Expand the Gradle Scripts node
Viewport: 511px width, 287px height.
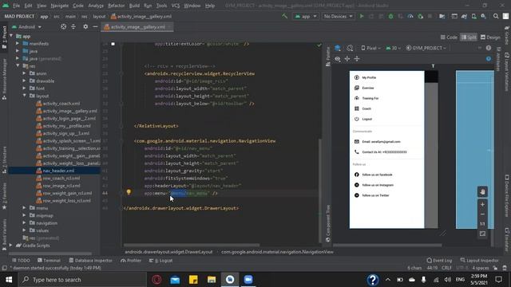10,246
